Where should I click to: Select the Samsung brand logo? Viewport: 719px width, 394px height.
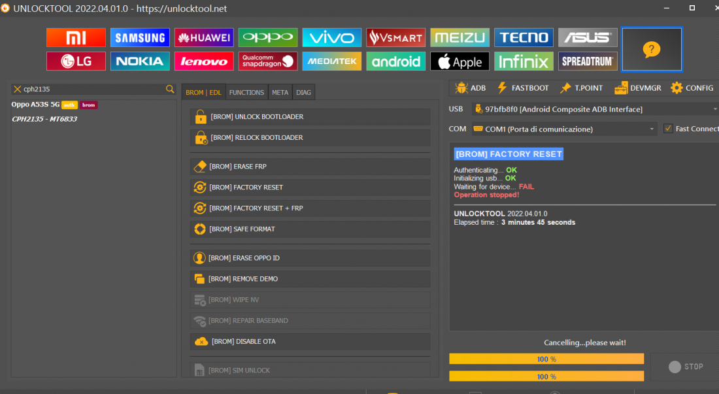tap(140, 37)
